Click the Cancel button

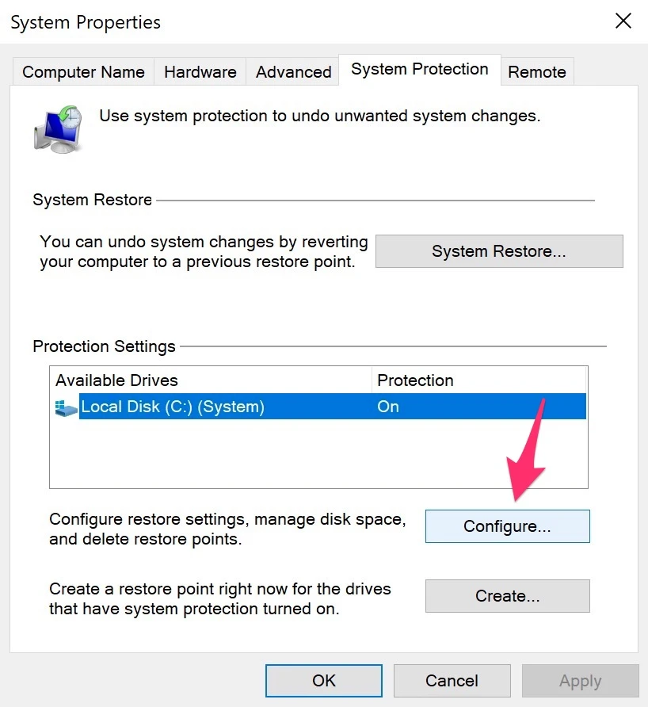click(x=452, y=680)
